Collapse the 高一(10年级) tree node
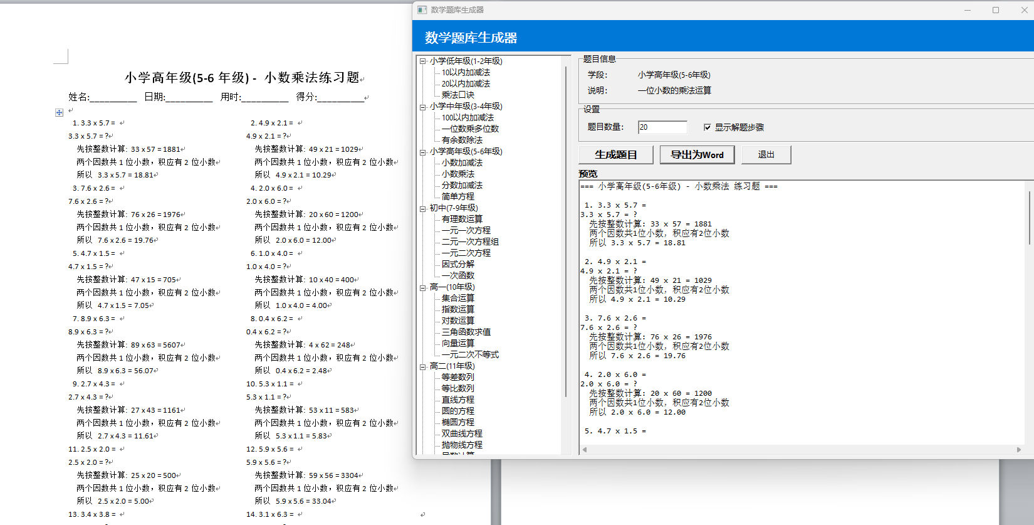 coord(423,287)
